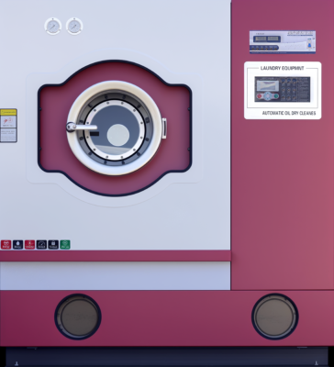The image size is (334, 367).
Task: Click the small LCD screen on control panel
Action: click(x=267, y=85)
